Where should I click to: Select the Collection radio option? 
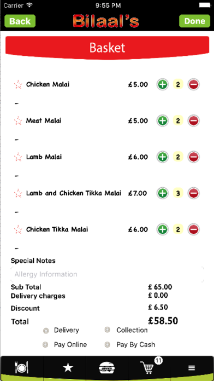tap(108, 330)
